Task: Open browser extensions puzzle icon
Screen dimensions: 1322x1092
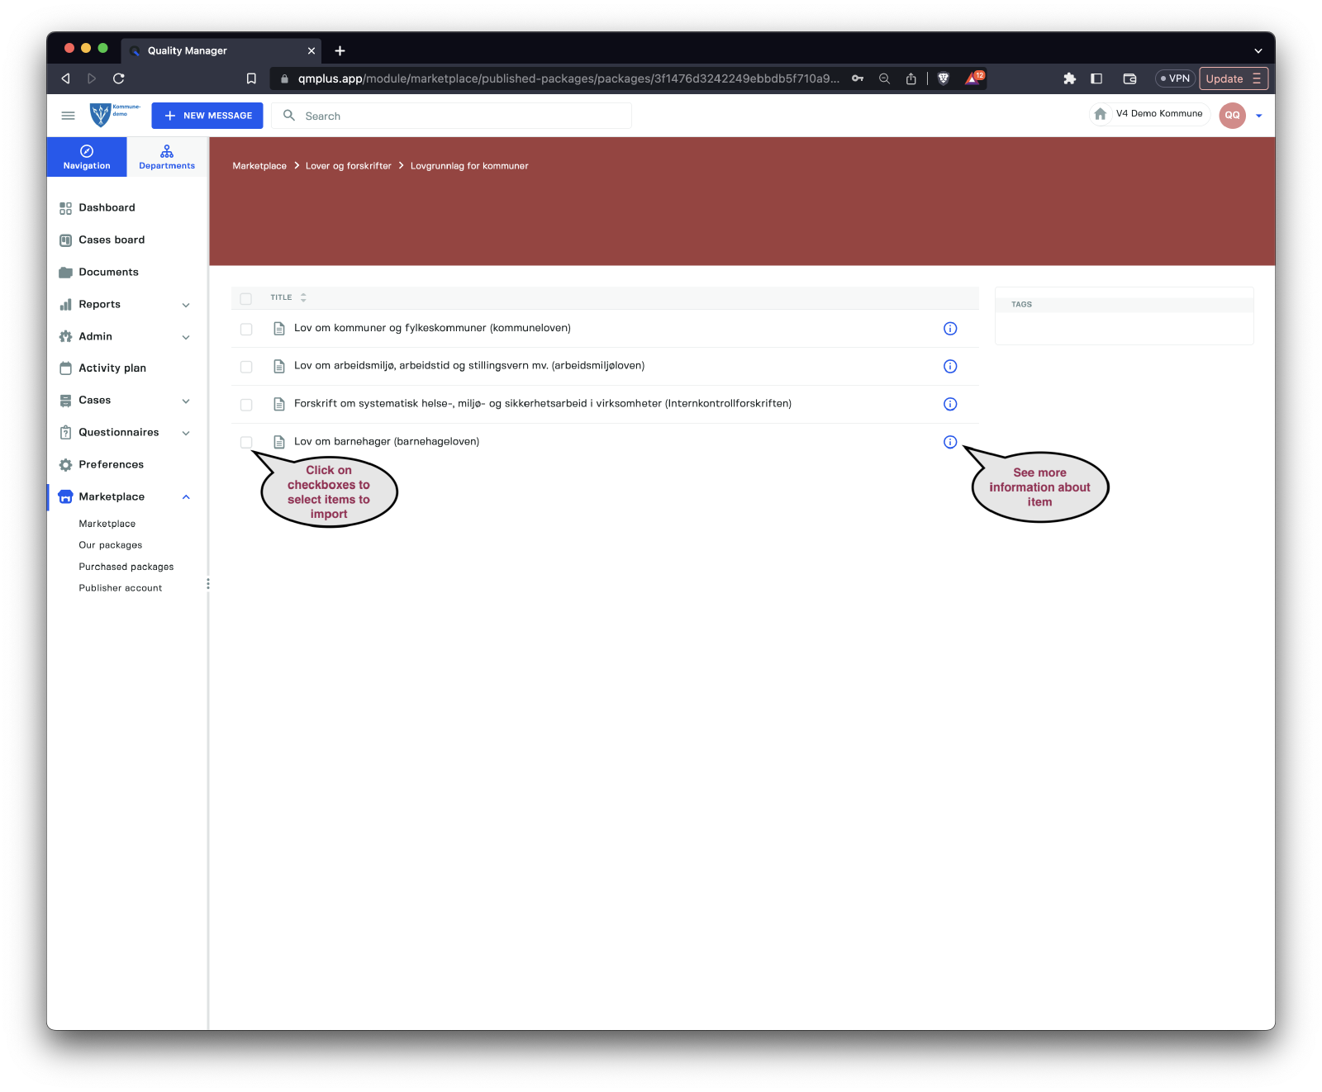Action: pos(1069,78)
